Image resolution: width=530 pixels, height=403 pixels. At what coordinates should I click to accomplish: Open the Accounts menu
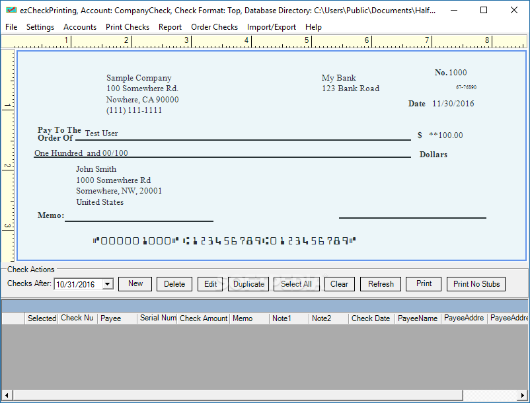80,27
